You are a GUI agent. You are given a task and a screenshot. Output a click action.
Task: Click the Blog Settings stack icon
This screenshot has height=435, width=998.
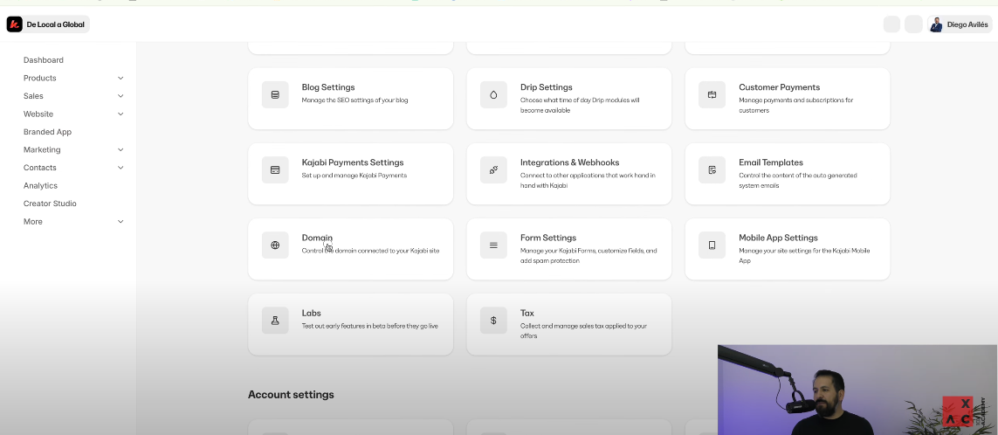click(275, 94)
